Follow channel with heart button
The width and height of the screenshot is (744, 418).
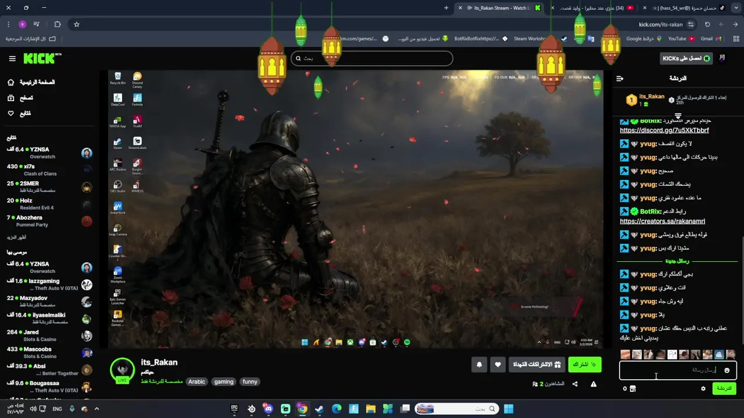coord(498,365)
